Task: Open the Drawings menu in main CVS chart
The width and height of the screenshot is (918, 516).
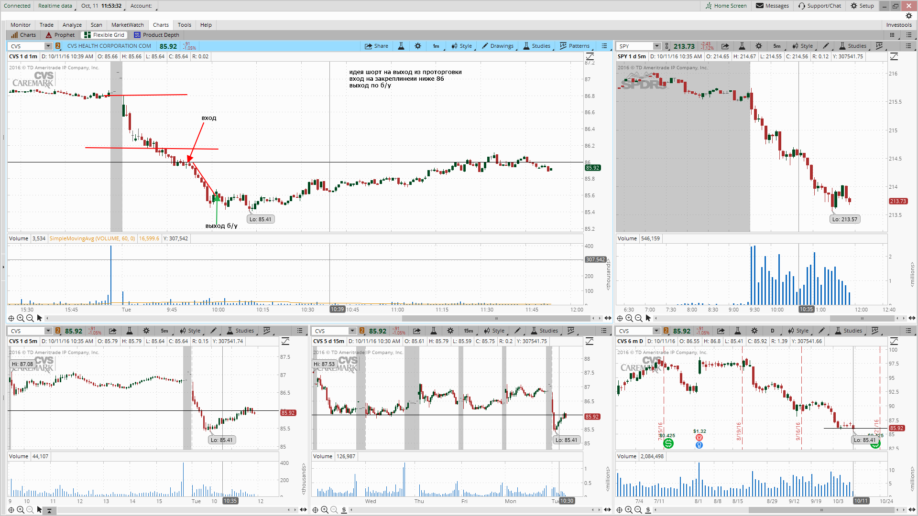Action: click(498, 46)
